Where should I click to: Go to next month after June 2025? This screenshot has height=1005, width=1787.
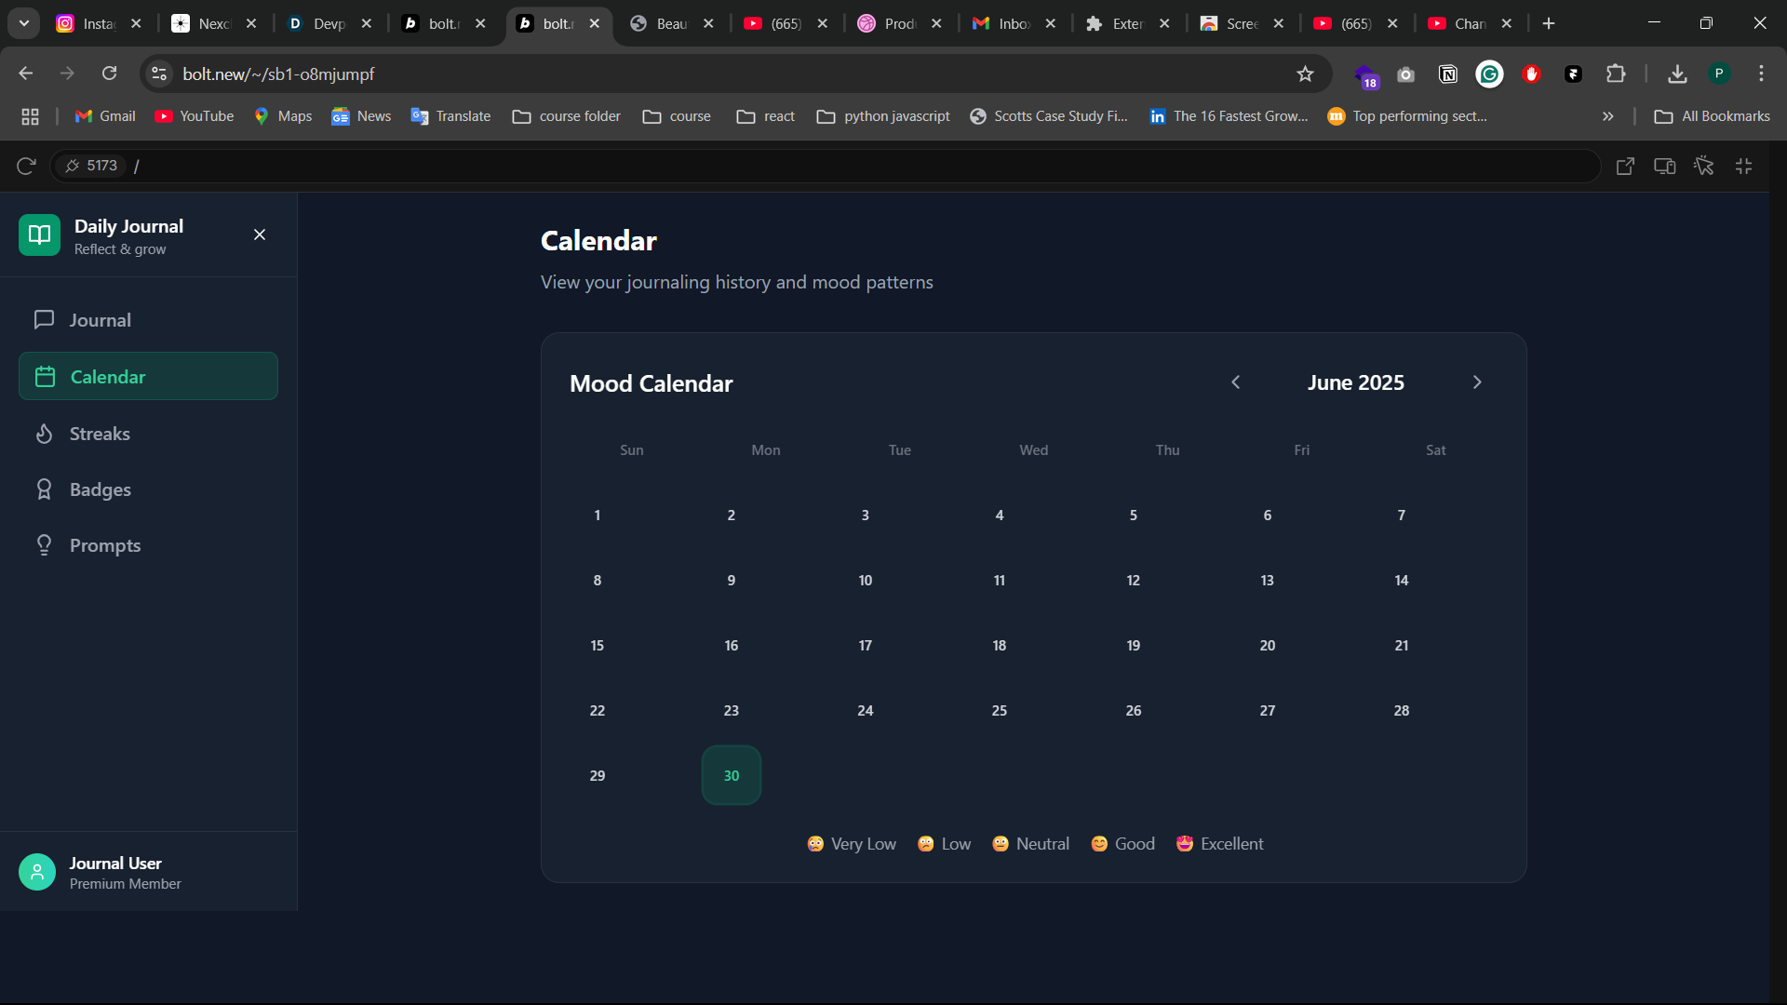1476,382
